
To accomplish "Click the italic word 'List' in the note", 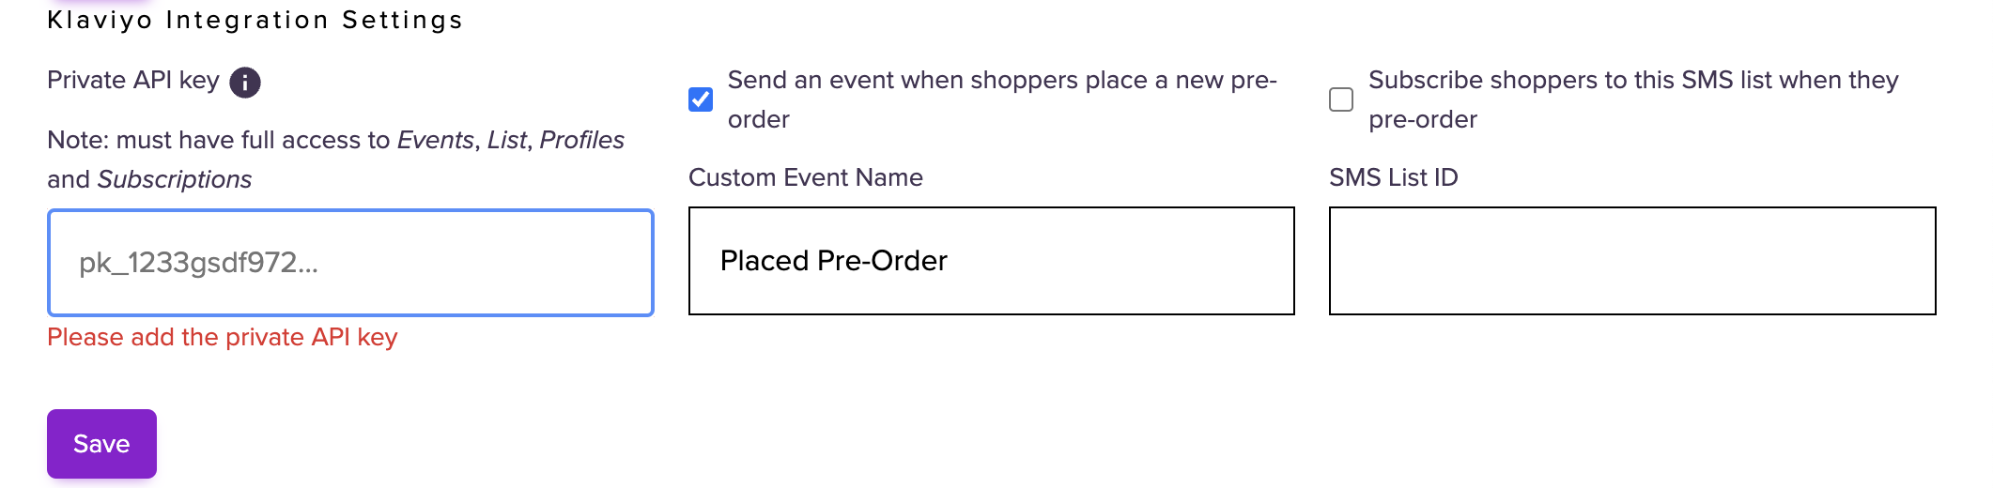I will coord(507,140).
